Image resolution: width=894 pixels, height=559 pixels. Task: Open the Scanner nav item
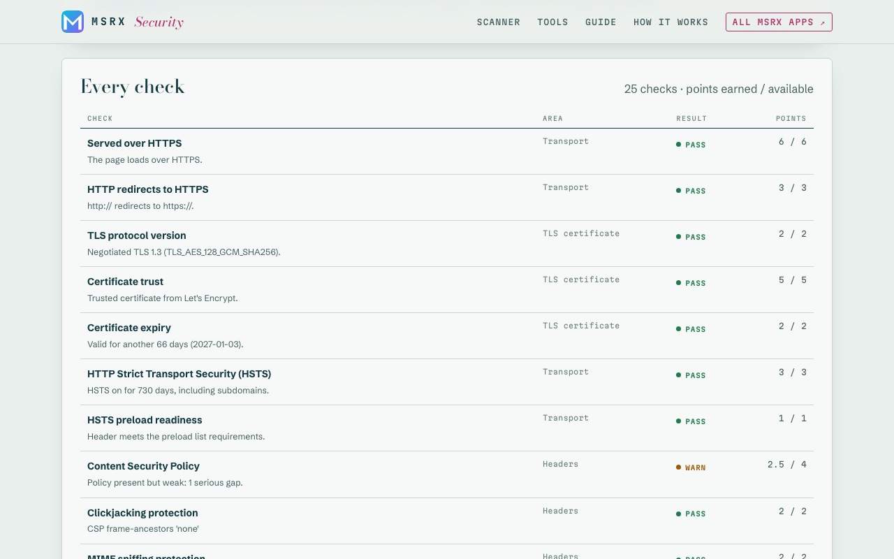click(499, 22)
